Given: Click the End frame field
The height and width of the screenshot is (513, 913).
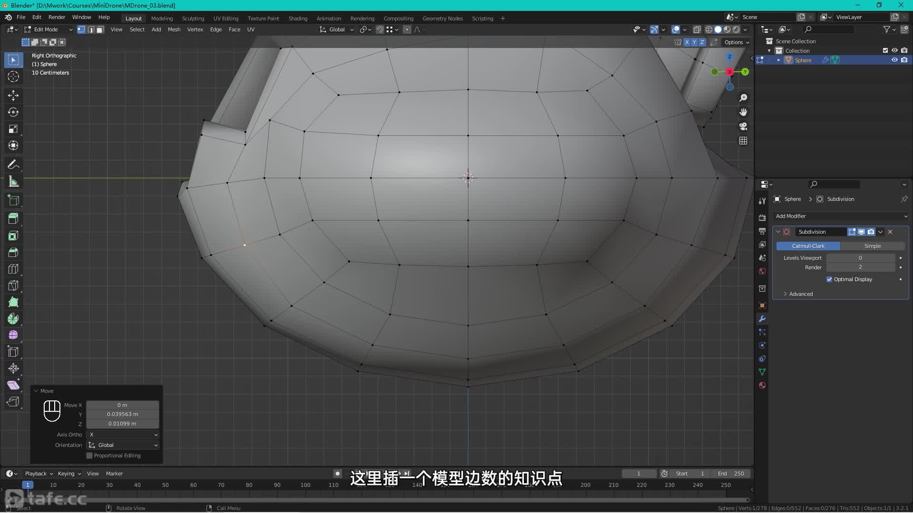Looking at the screenshot, I should 731,474.
